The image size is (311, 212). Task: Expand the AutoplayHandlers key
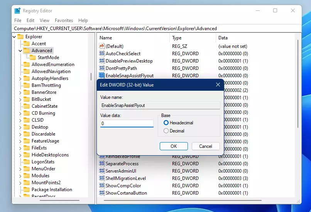tap(20, 79)
